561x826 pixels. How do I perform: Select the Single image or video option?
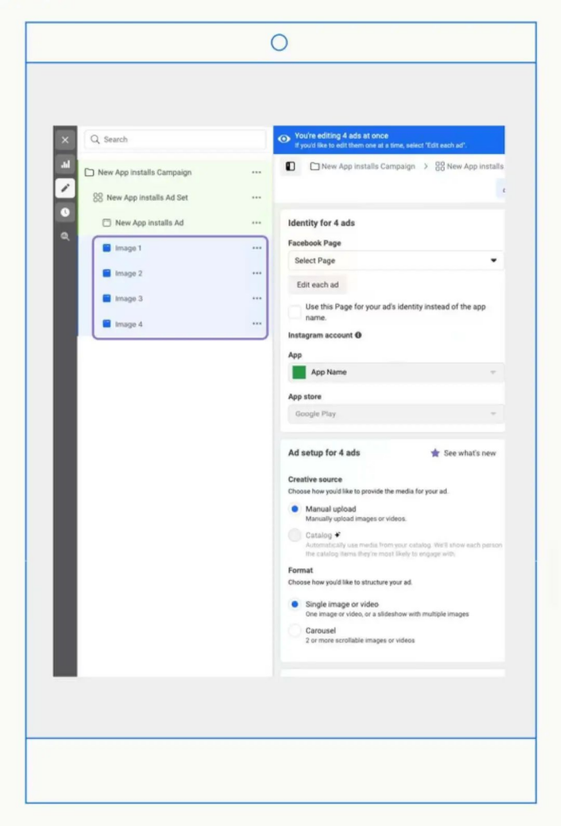click(x=295, y=604)
